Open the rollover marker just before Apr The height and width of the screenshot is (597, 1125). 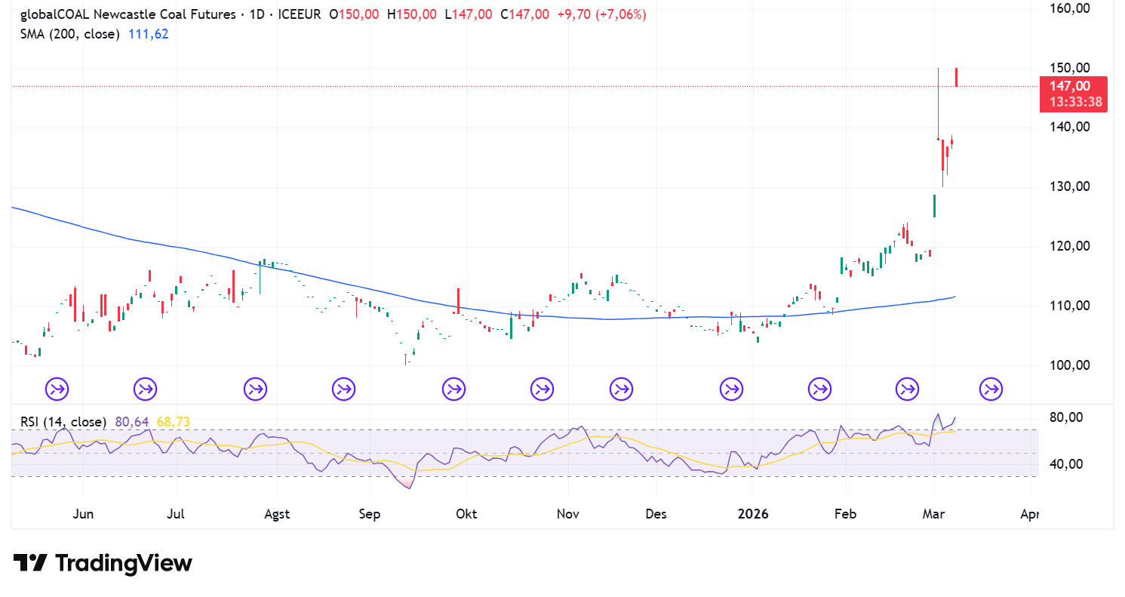tap(991, 389)
